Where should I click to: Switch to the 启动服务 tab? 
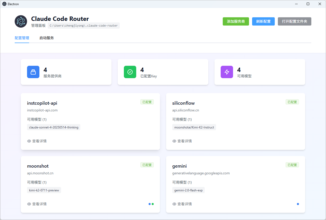tap(47, 38)
